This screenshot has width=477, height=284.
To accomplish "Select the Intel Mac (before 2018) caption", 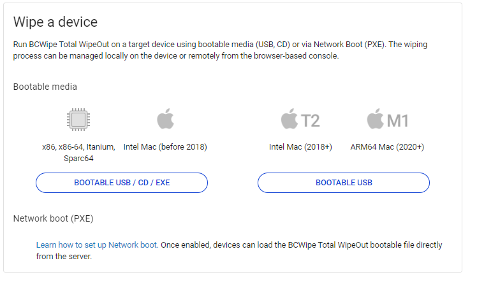I will [165, 147].
